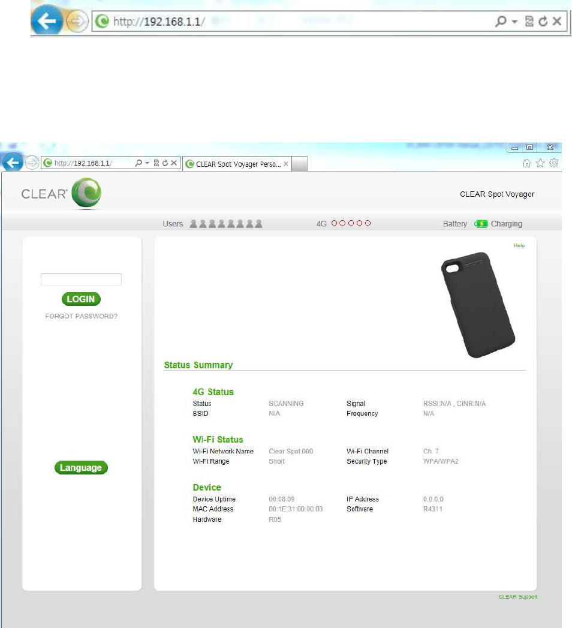Image resolution: width=572 pixels, height=628 pixels.
Task: Click the battery charging icon
Action: click(481, 224)
